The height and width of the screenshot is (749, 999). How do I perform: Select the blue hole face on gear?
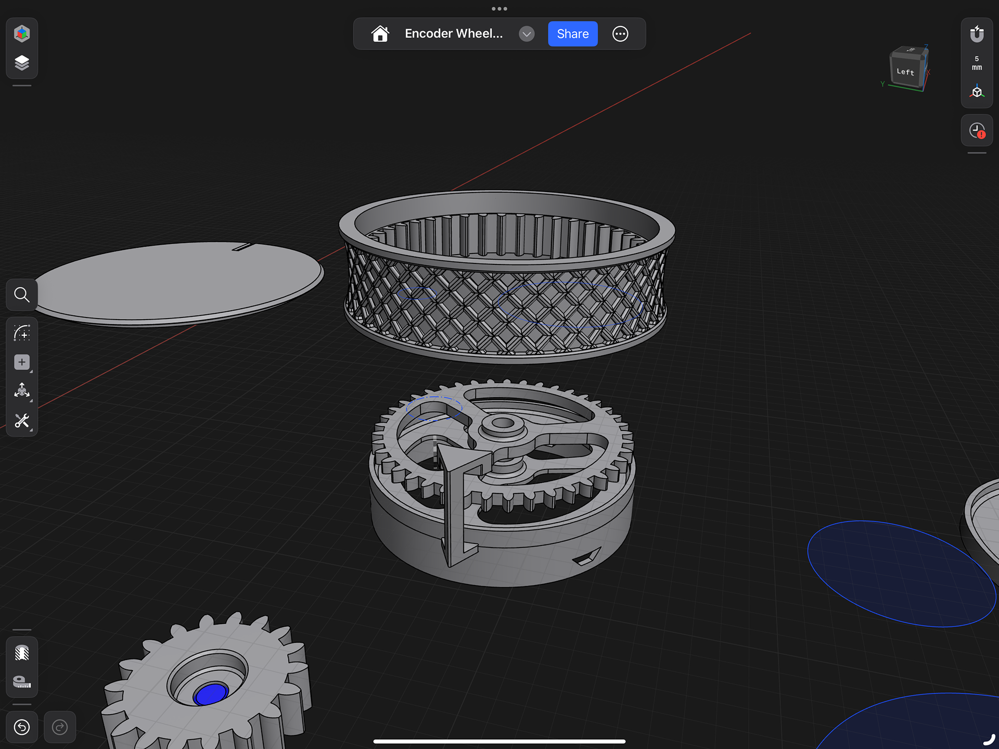click(x=210, y=694)
